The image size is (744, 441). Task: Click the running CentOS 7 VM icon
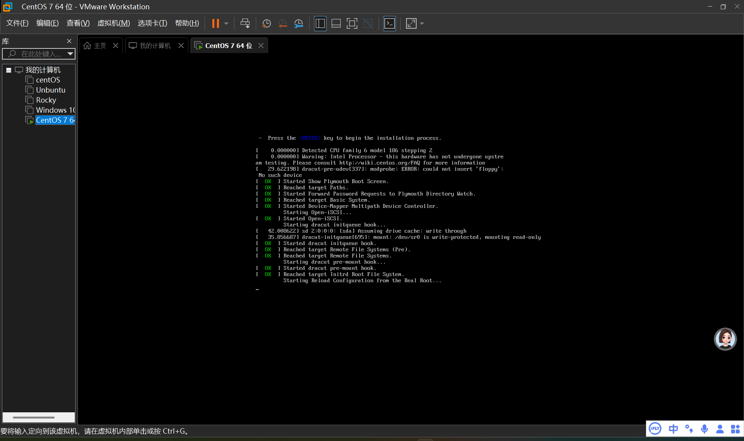pyautogui.click(x=29, y=120)
